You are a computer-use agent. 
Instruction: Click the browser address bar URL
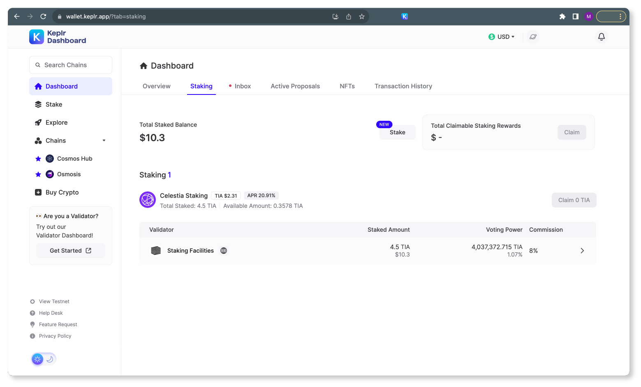(x=106, y=16)
